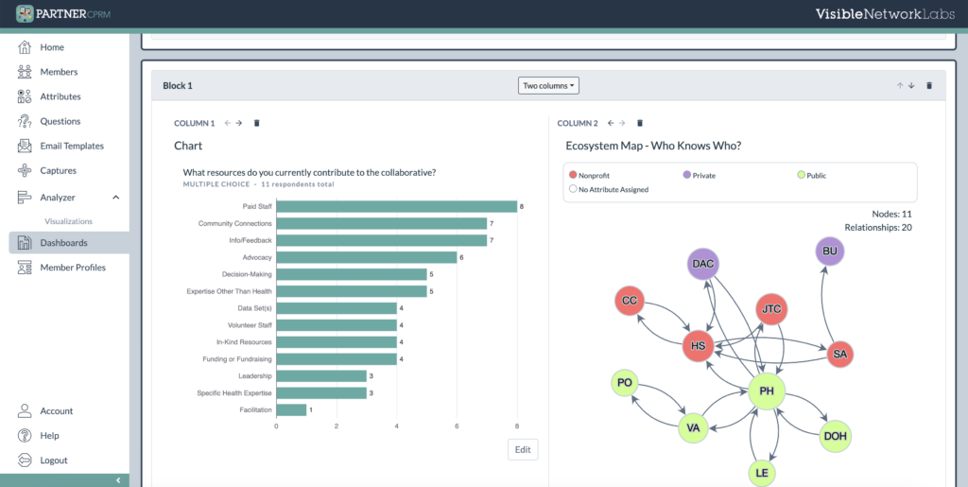The image size is (968, 487).
Task: Select the CC node in map
Action: pyautogui.click(x=630, y=302)
